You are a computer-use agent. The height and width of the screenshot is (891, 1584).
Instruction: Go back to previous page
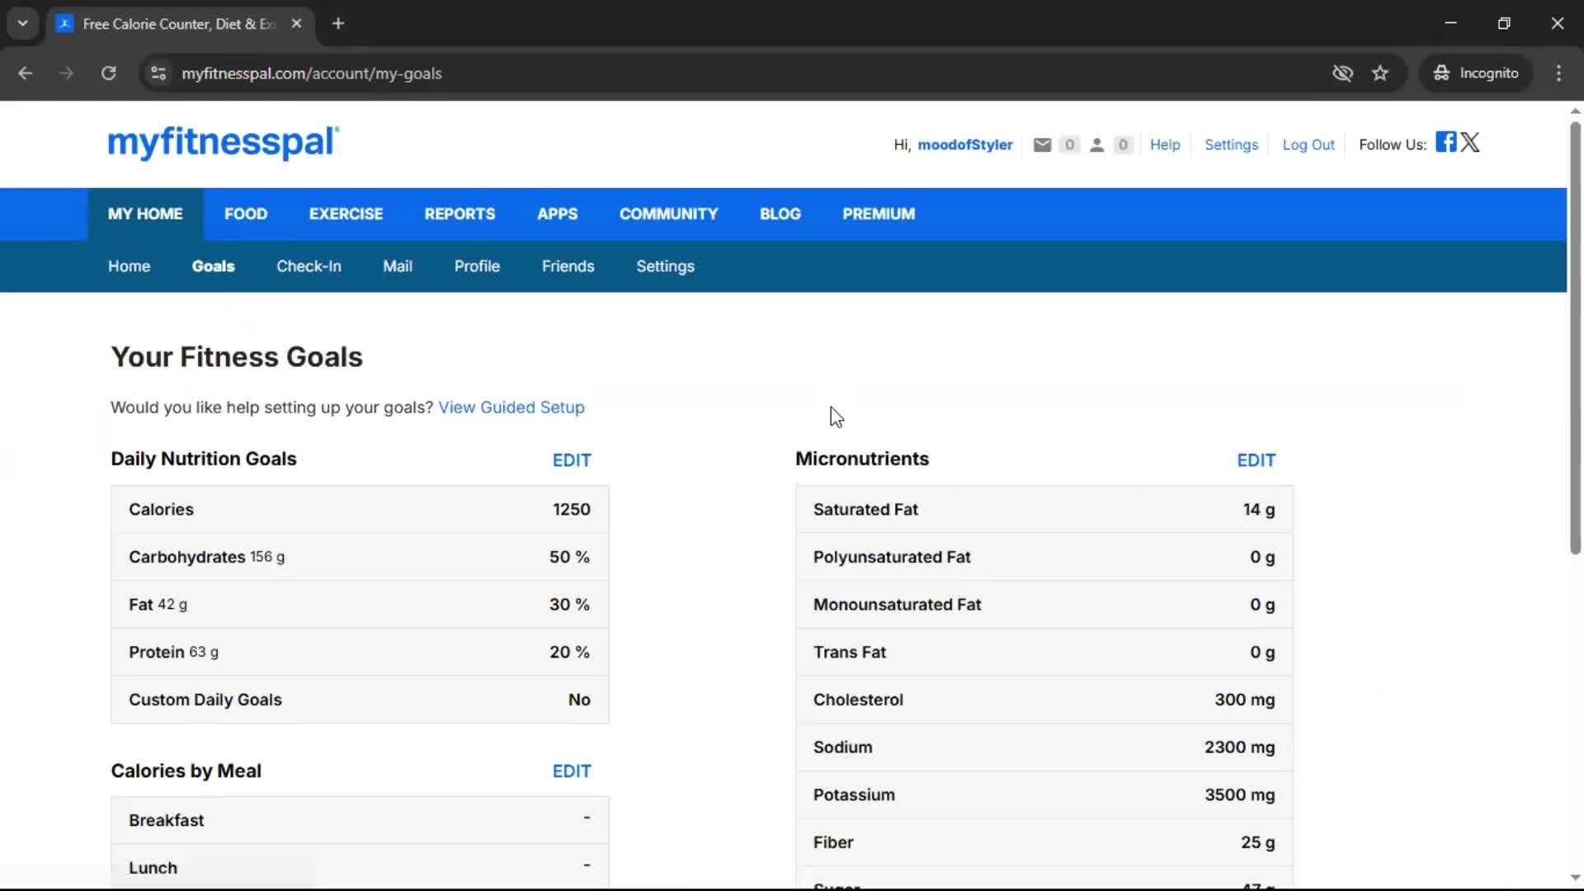26,73
